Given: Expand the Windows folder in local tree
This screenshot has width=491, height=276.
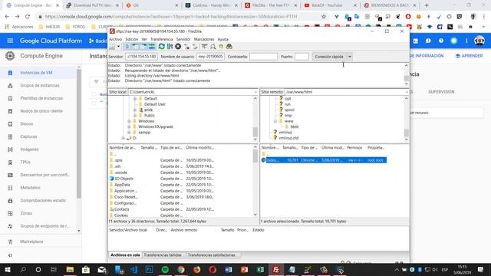Looking at the screenshot, I should (x=129, y=121).
